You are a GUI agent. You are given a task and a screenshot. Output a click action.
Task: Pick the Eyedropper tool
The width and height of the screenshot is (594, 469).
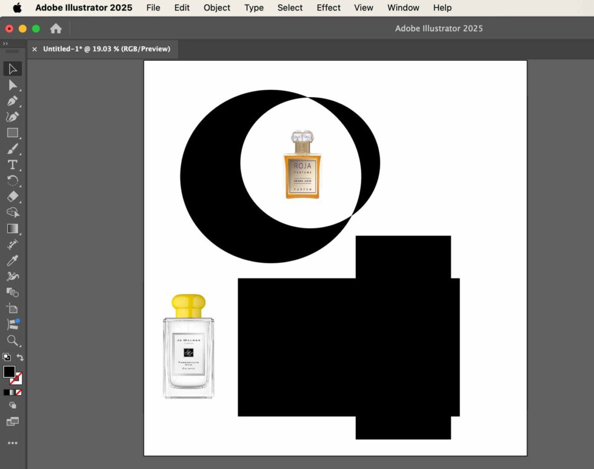pyautogui.click(x=13, y=260)
